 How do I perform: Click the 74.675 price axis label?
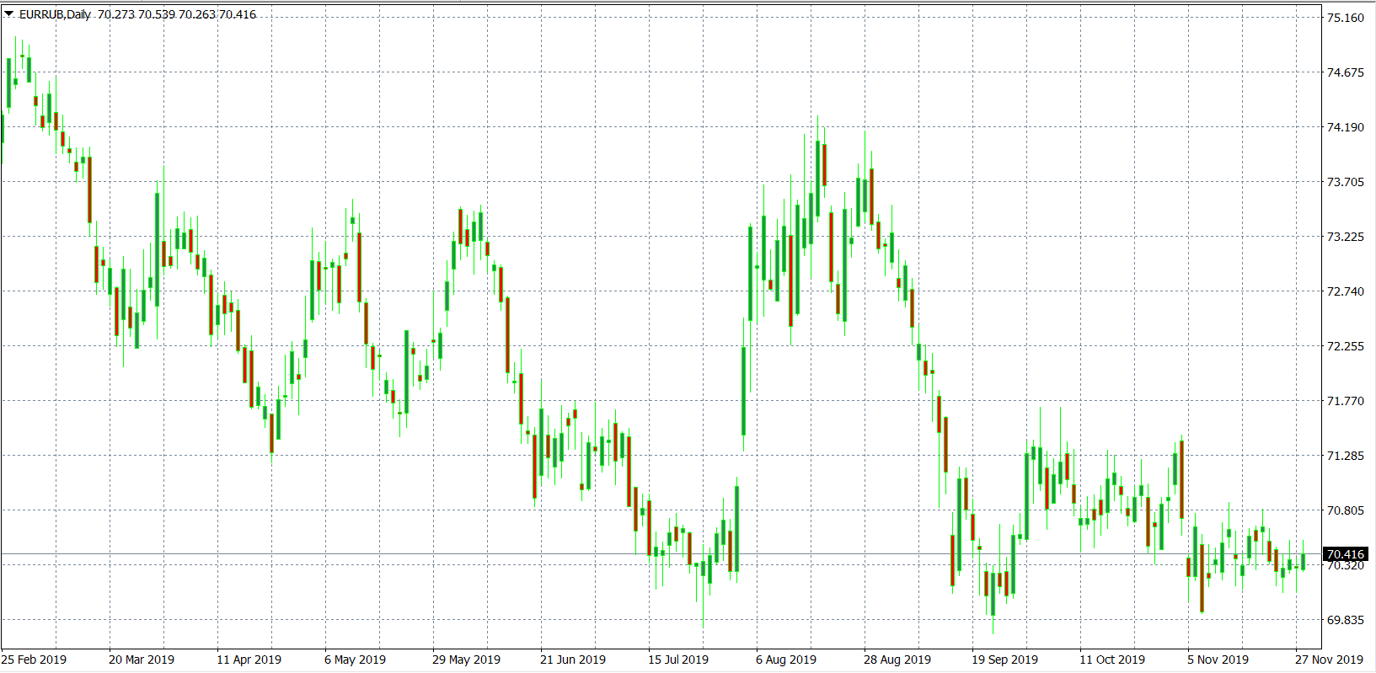[1346, 72]
